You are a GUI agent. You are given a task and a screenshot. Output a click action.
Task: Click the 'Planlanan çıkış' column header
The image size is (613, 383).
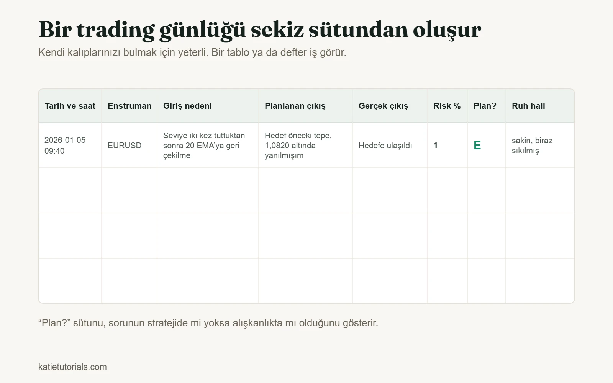pyautogui.click(x=306, y=106)
